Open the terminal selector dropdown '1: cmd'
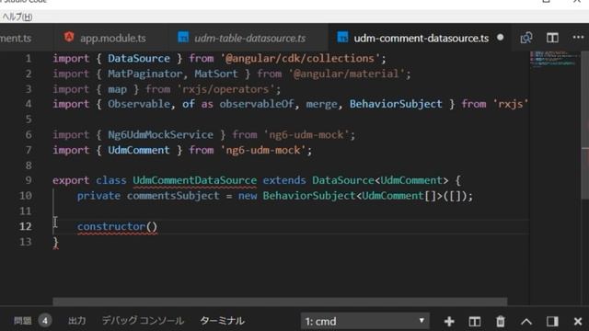The image size is (589, 331). coord(364,321)
